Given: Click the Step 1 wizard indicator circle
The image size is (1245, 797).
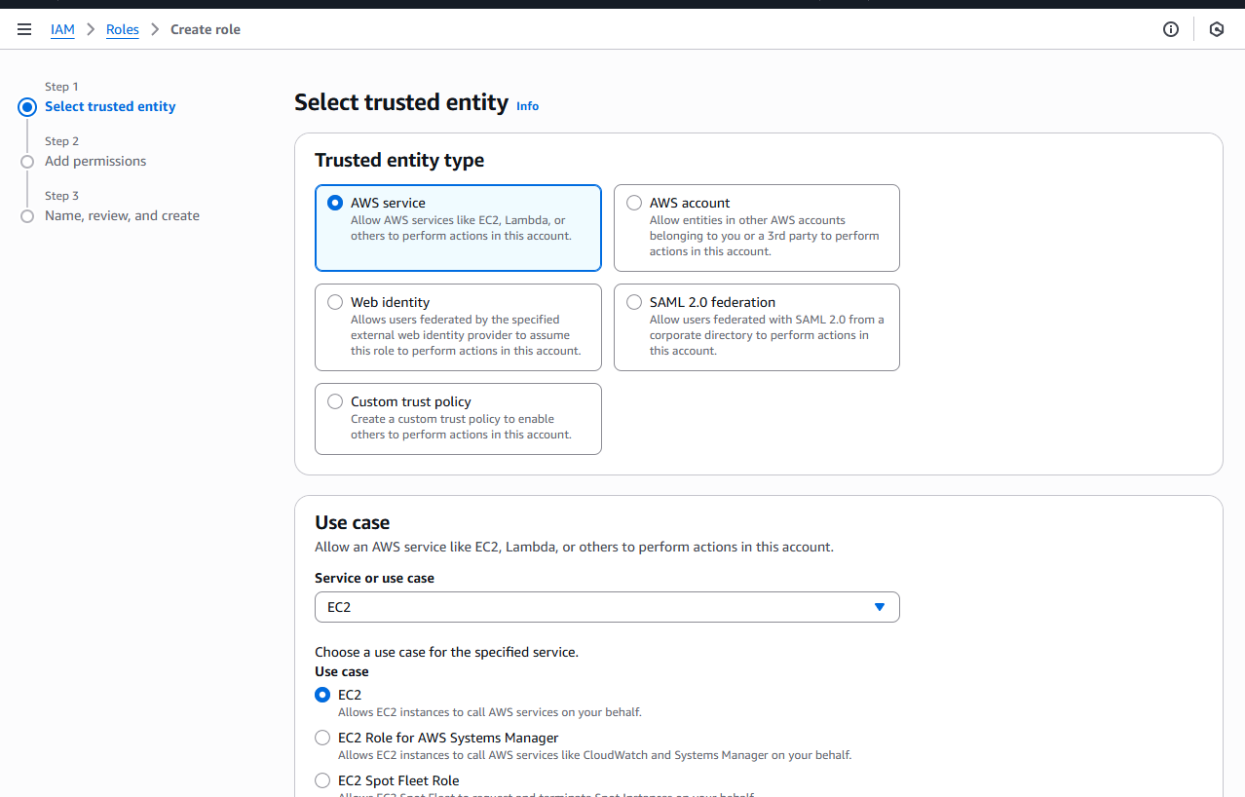Looking at the screenshot, I should (x=27, y=107).
